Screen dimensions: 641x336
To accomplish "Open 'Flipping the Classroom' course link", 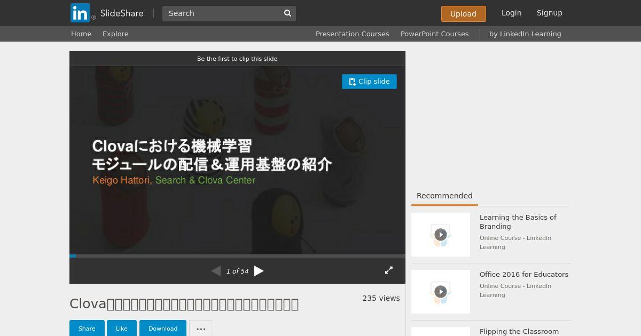I will (519, 331).
